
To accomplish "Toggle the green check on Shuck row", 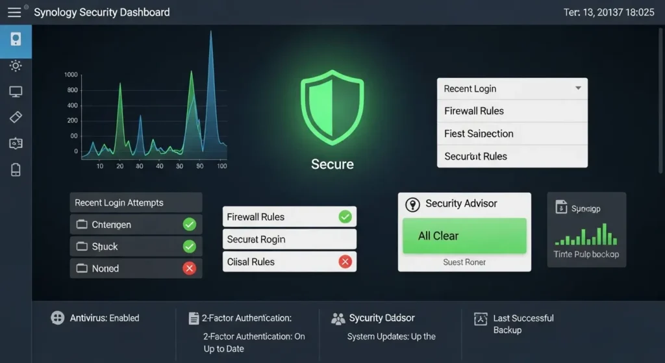I will pos(190,246).
